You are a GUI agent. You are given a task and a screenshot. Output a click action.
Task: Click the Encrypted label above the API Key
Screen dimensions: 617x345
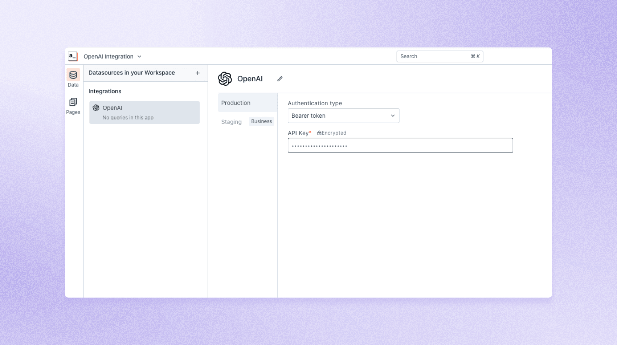[334, 133]
